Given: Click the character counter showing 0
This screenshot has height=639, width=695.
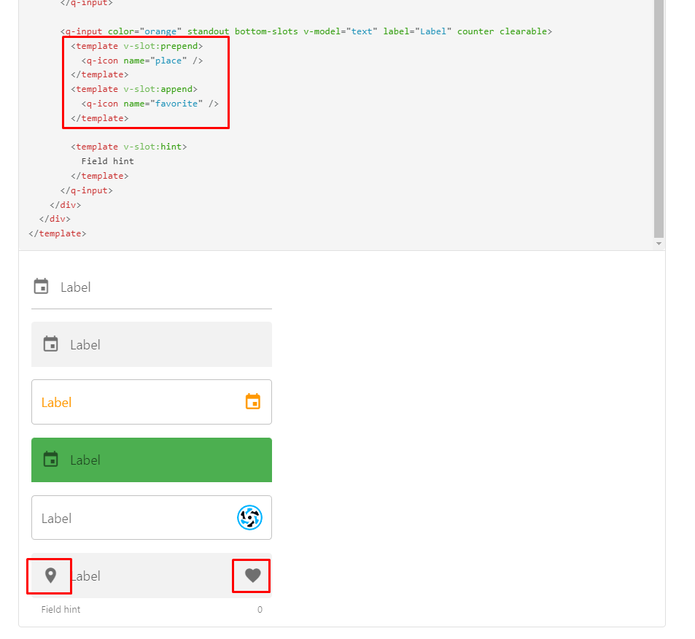Looking at the screenshot, I should click(260, 609).
